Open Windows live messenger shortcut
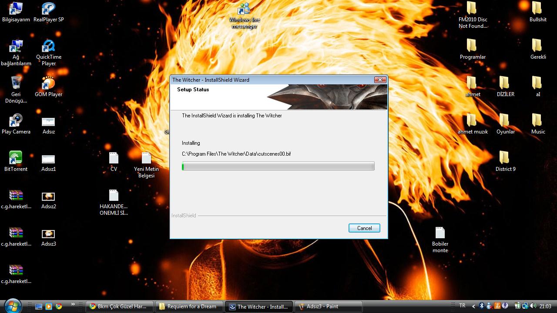This screenshot has width=557, height=313. 244,16
